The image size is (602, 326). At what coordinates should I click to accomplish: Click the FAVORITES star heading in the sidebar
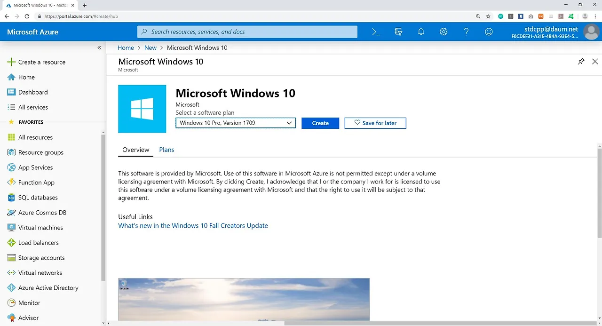(26, 122)
